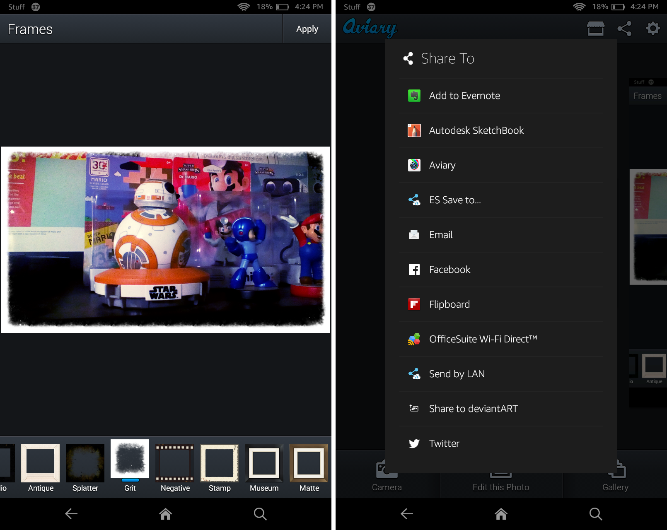Tap home icon in Aviary screen
Screen dimensions: 667x530
(501, 514)
